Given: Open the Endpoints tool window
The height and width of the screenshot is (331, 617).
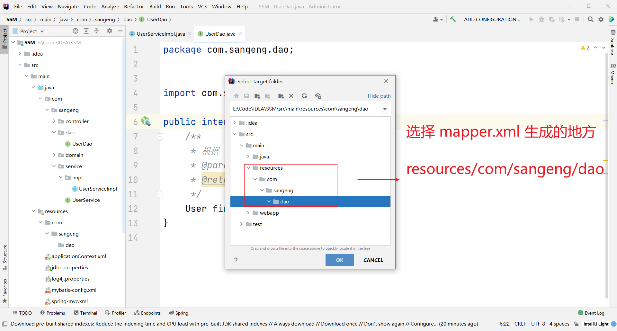Looking at the screenshot, I should click(x=148, y=313).
